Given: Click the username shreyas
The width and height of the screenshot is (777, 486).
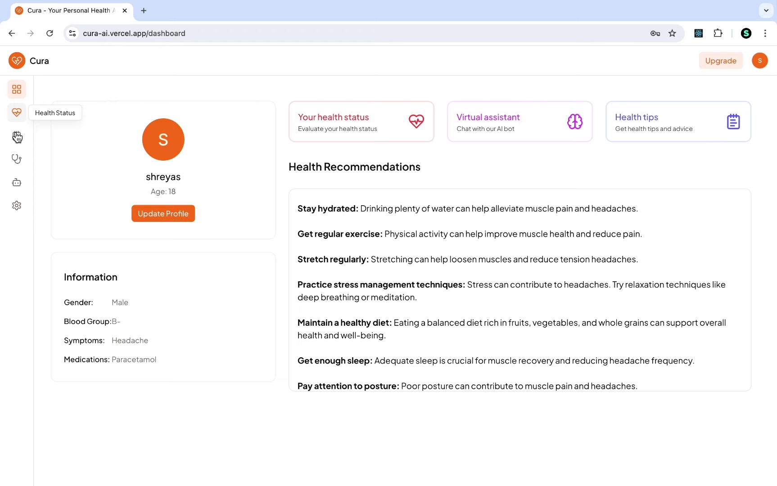Looking at the screenshot, I should (x=163, y=177).
